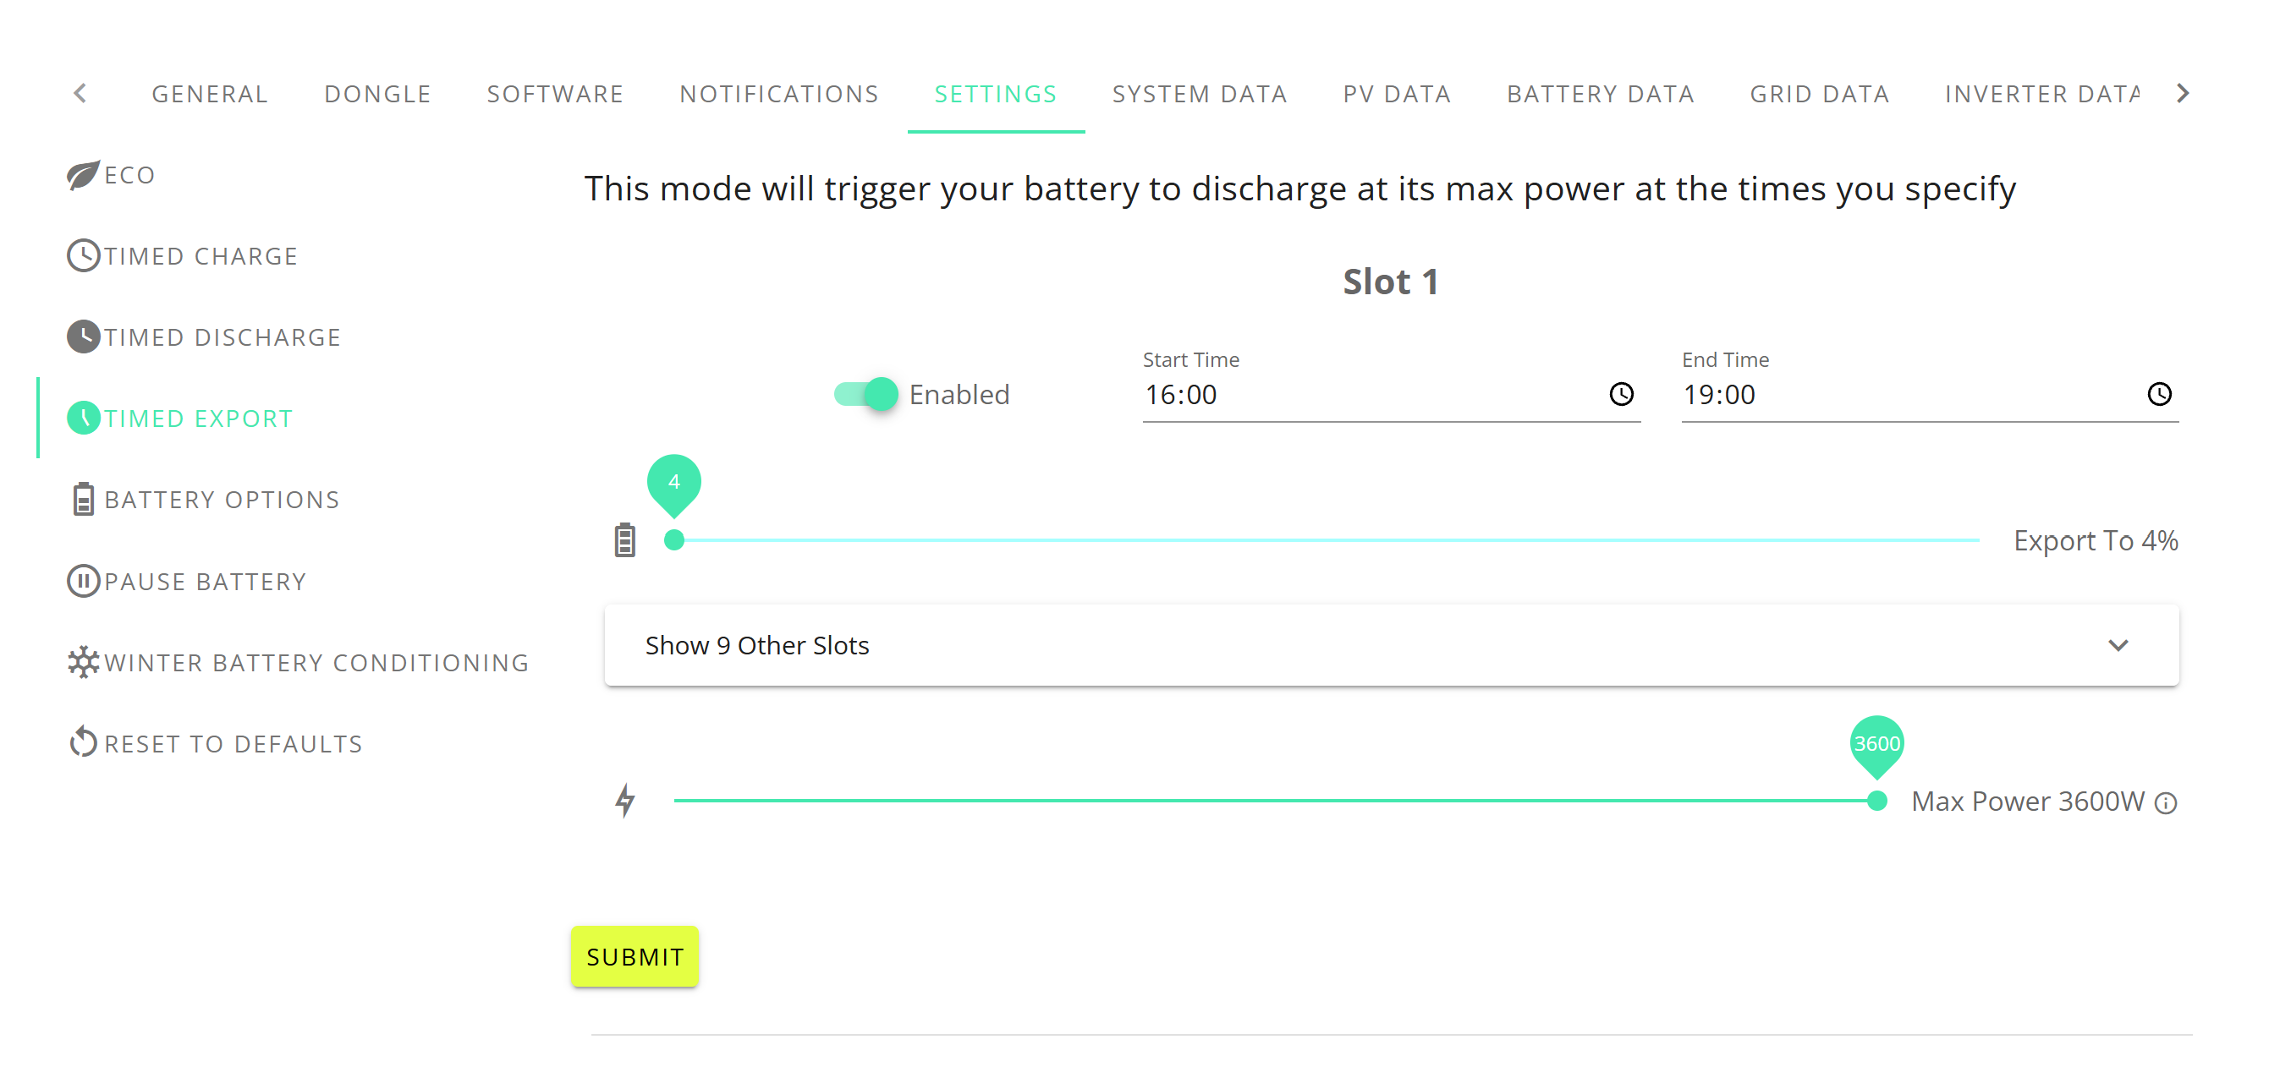The image size is (2291, 1067).
Task: Switch to the Battery Data tab
Action: [x=1600, y=93]
